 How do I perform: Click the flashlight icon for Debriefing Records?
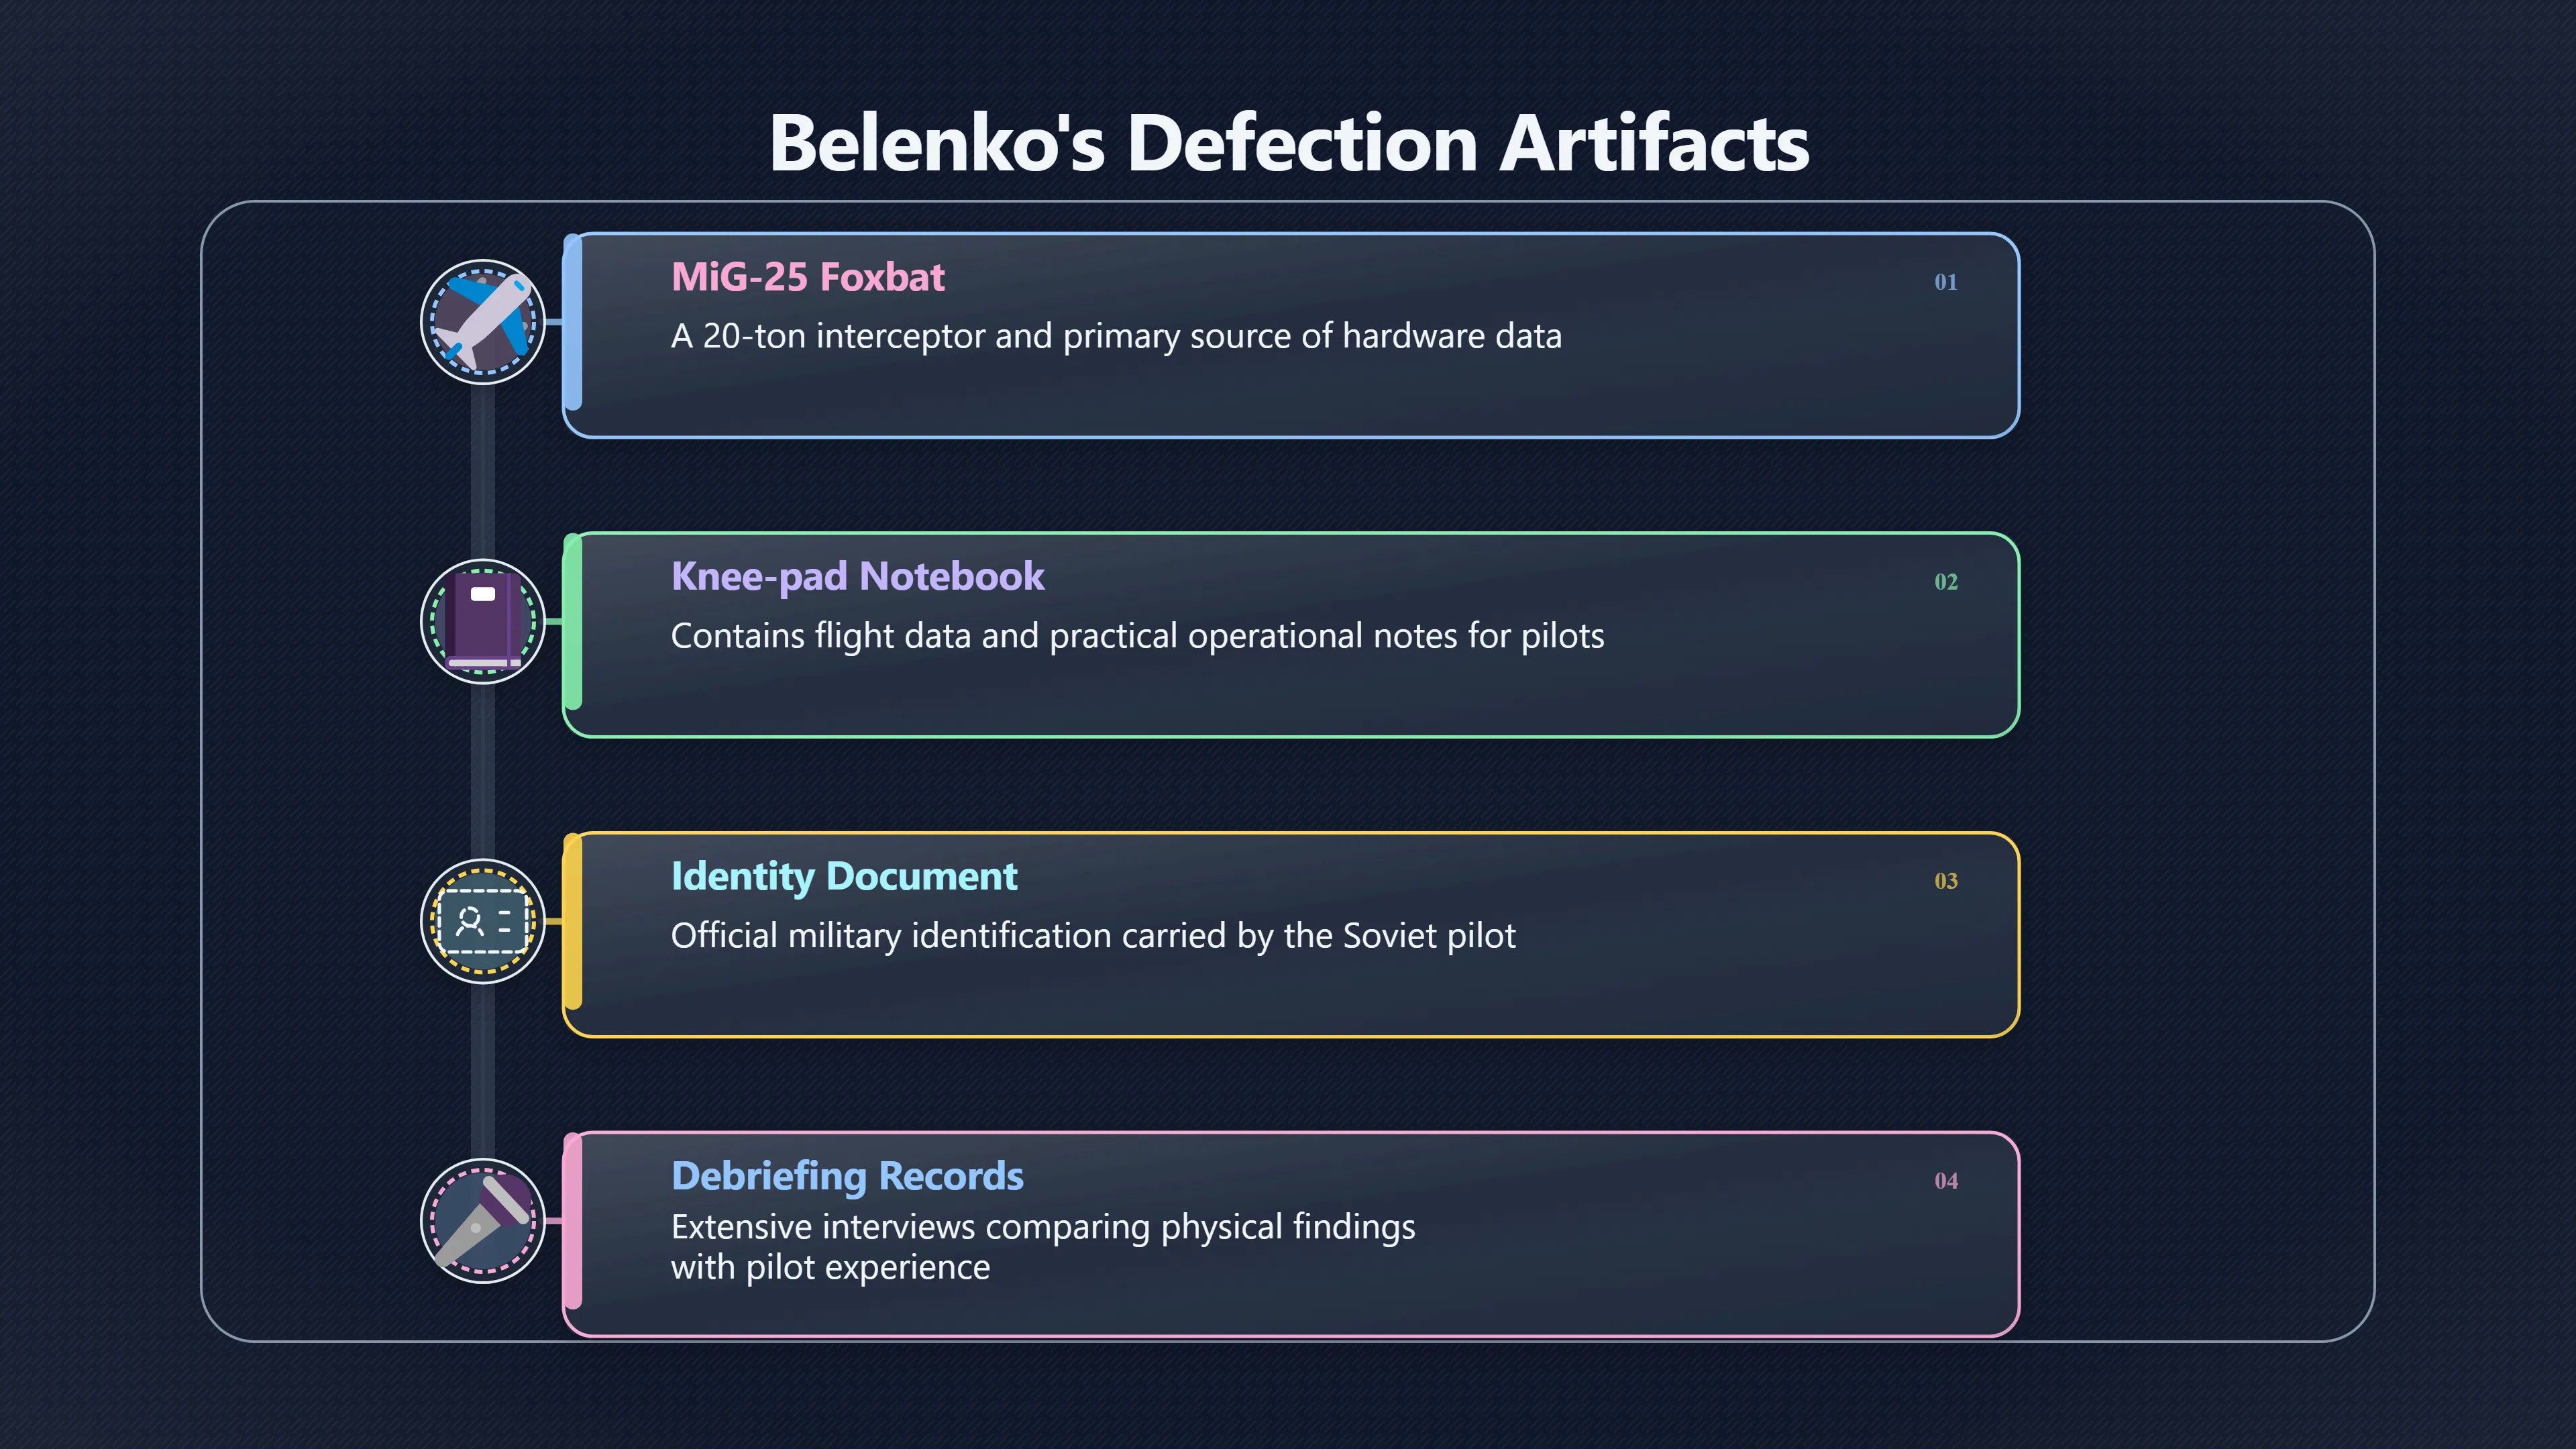point(483,1220)
